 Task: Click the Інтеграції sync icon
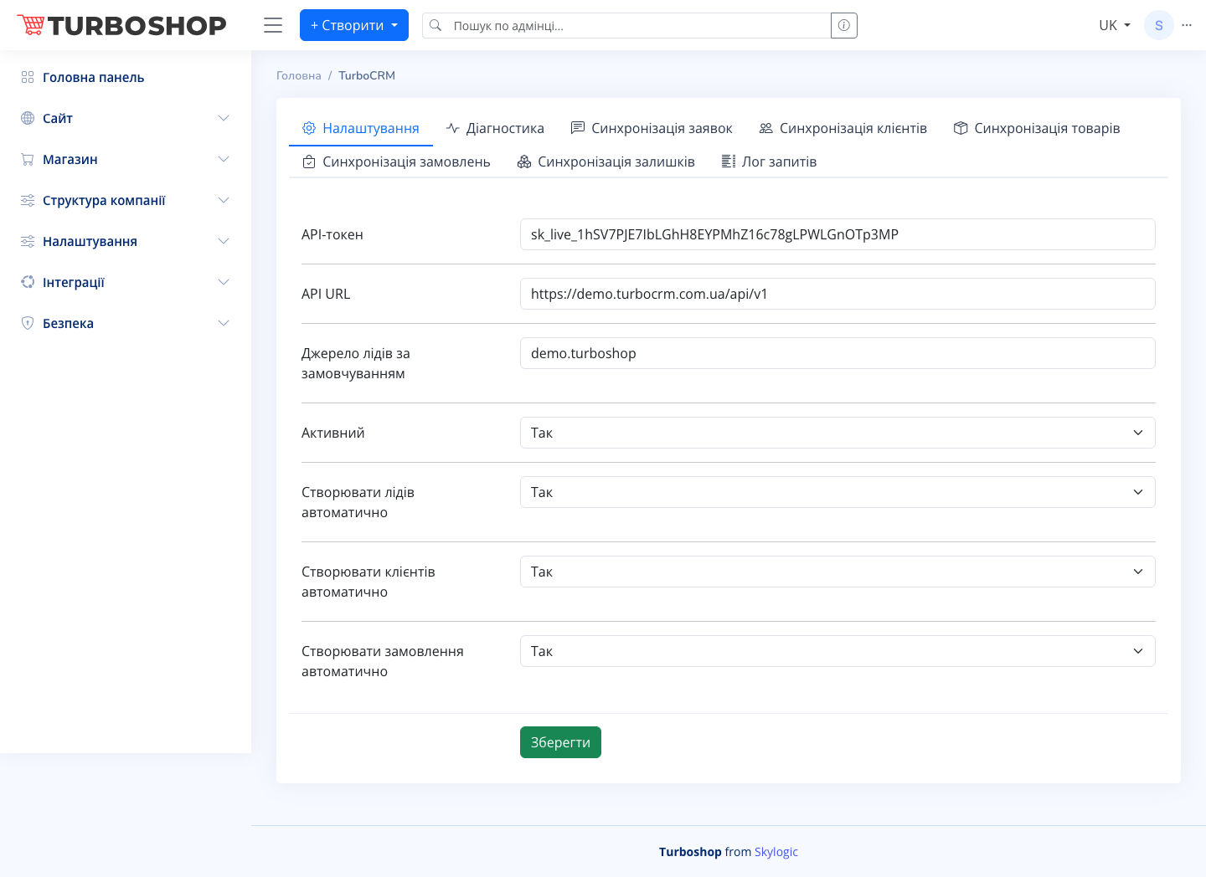28,282
